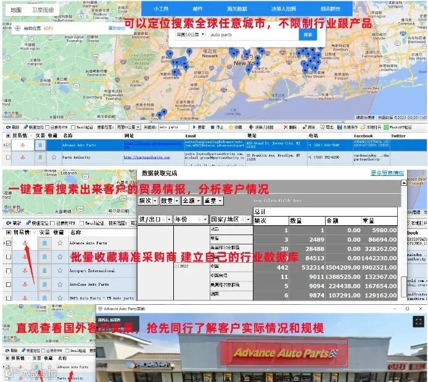Click the 本地保存 save icon
This screenshot has height=382, width=428.
[340, 127]
